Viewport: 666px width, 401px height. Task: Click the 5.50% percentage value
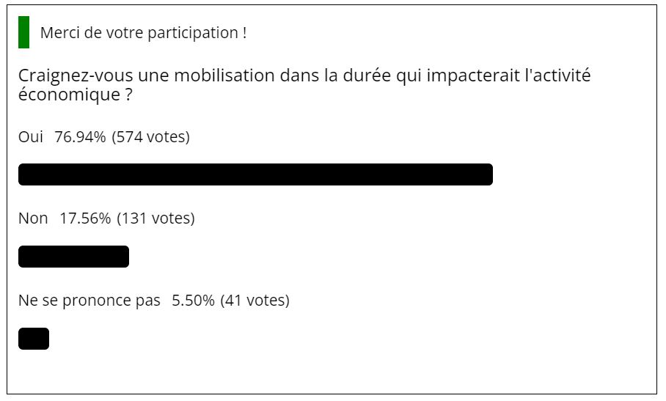point(193,301)
